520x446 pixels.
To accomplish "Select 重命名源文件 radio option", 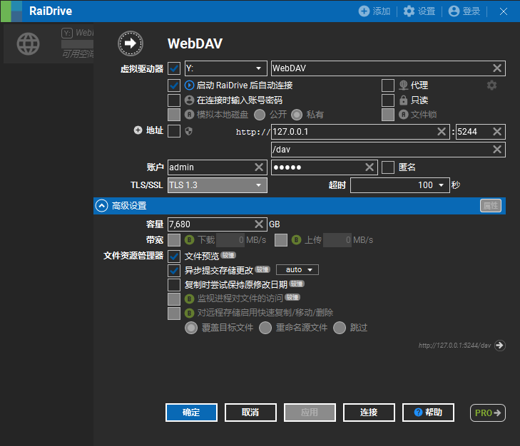I will 265,328.
